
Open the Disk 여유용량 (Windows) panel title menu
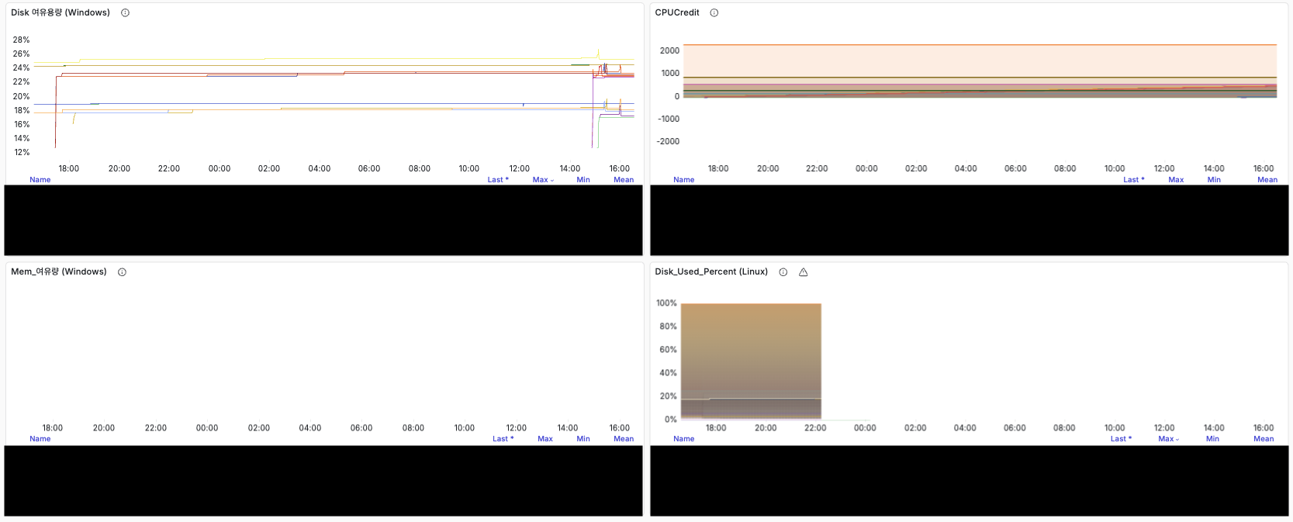[x=61, y=13]
